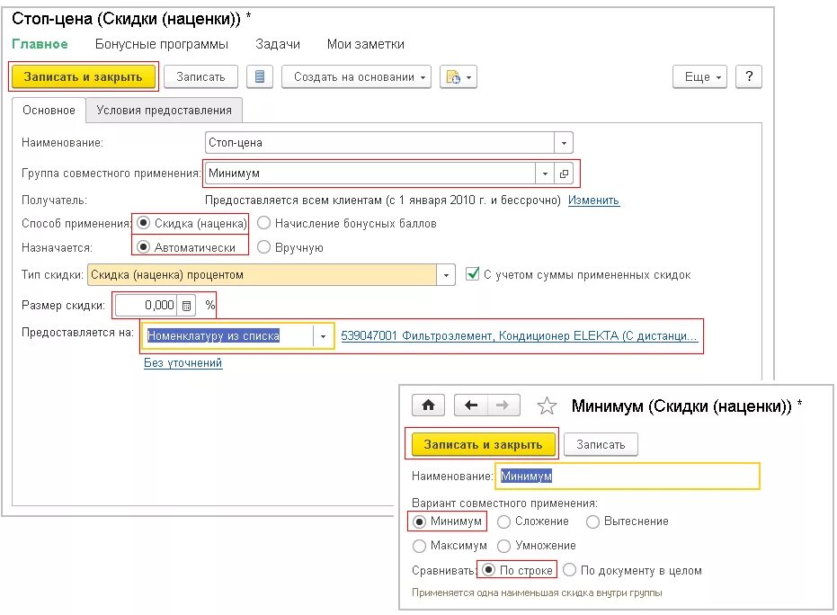Open Создать на основании dropdown
This screenshot has height=615, width=837.
click(x=356, y=77)
